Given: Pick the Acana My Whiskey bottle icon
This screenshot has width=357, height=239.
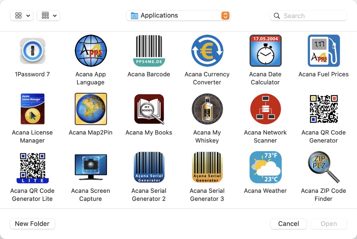Looking at the screenshot, I should (207, 109).
